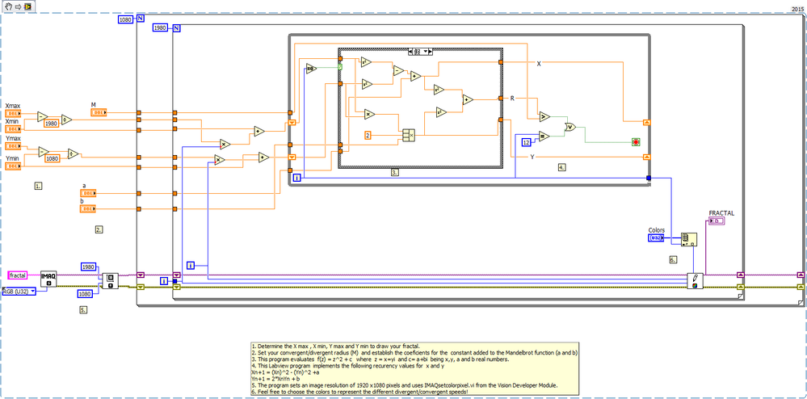Select the Xmin control terminal
The height and width of the screenshot is (399, 807).
click(x=12, y=128)
